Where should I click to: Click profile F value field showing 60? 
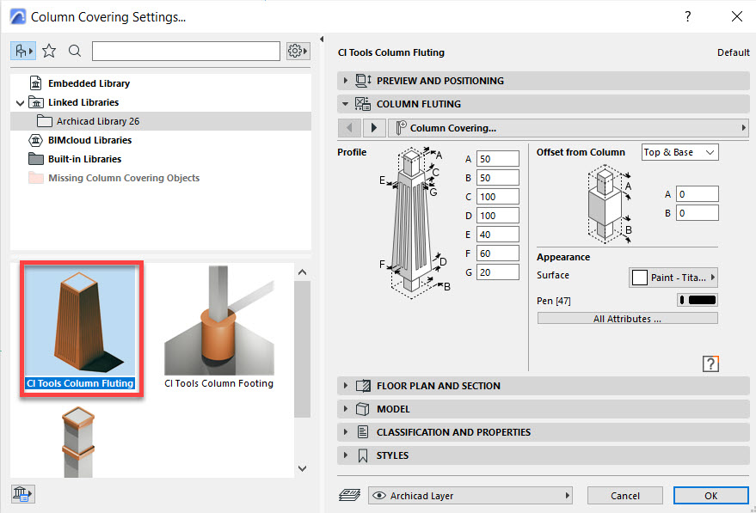click(x=498, y=253)
